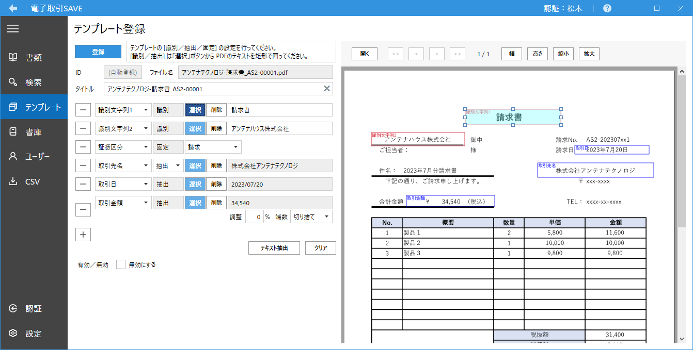Click the back arrow in title bar
This screenshot has height=350, width=693.
(x=13, y=8)
